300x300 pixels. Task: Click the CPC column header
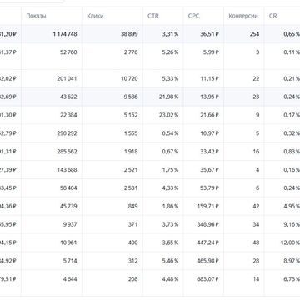193,16
